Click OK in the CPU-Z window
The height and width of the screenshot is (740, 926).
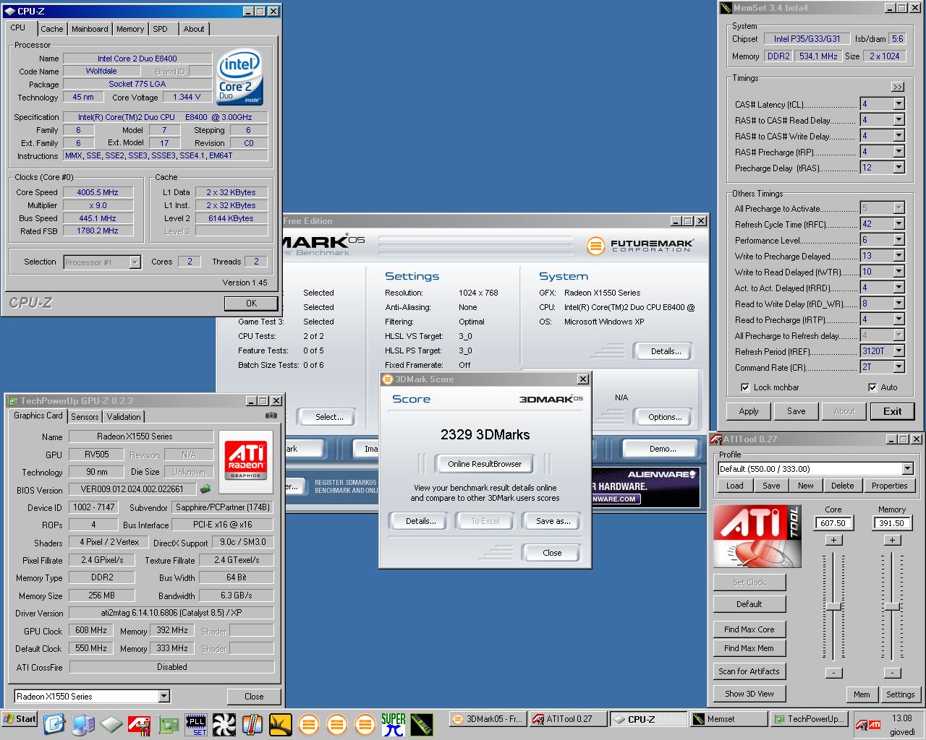251,304
